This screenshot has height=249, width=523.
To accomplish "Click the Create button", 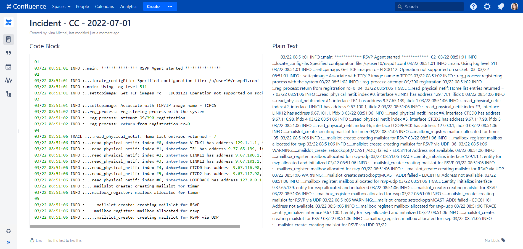I will pyautogui.click(x=153, y=6).
